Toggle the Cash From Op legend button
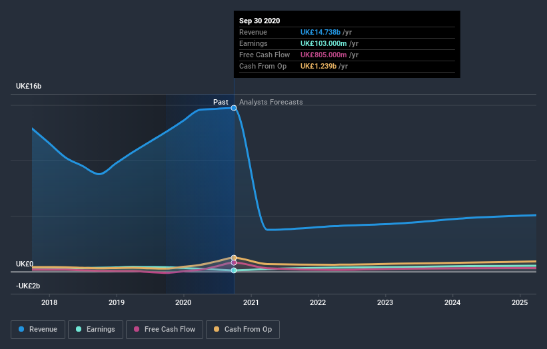 point(243,330)
